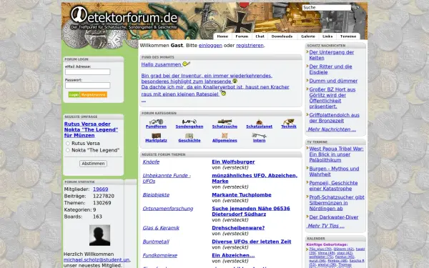Submit poll with Abstimmen button
The height and width of the screenshot is (268, 429).
click(x=93, y=164)
